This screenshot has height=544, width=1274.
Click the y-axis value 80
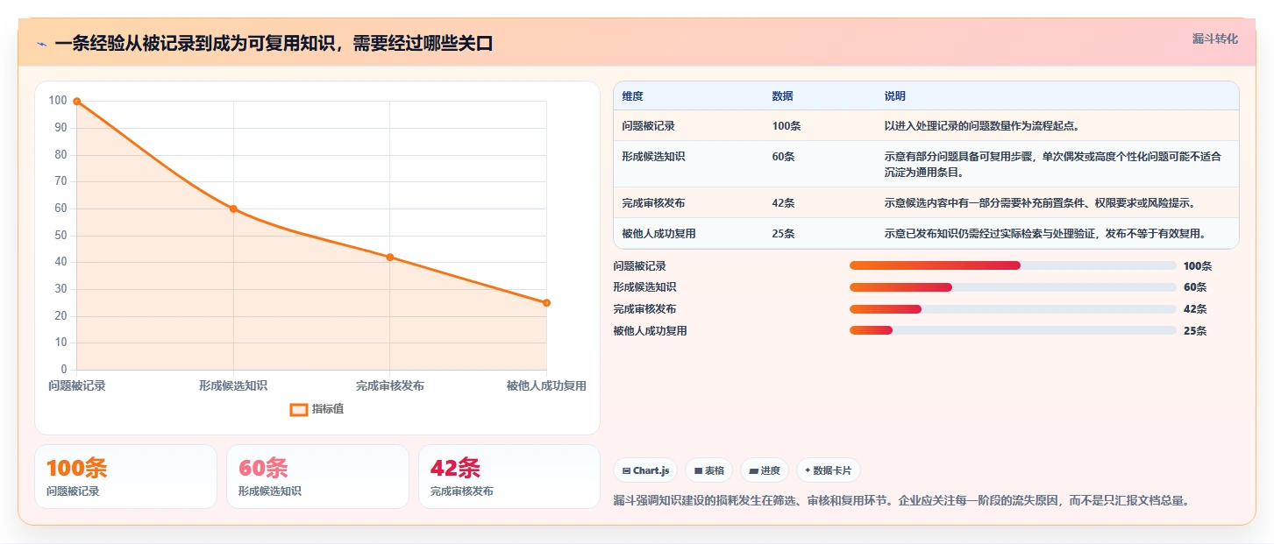tap(60, 155)
